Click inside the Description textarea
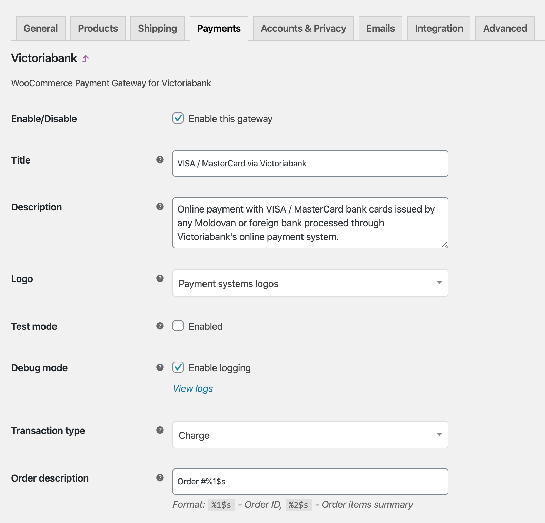This screenshot has width=545, height=523. pos(310,223)
